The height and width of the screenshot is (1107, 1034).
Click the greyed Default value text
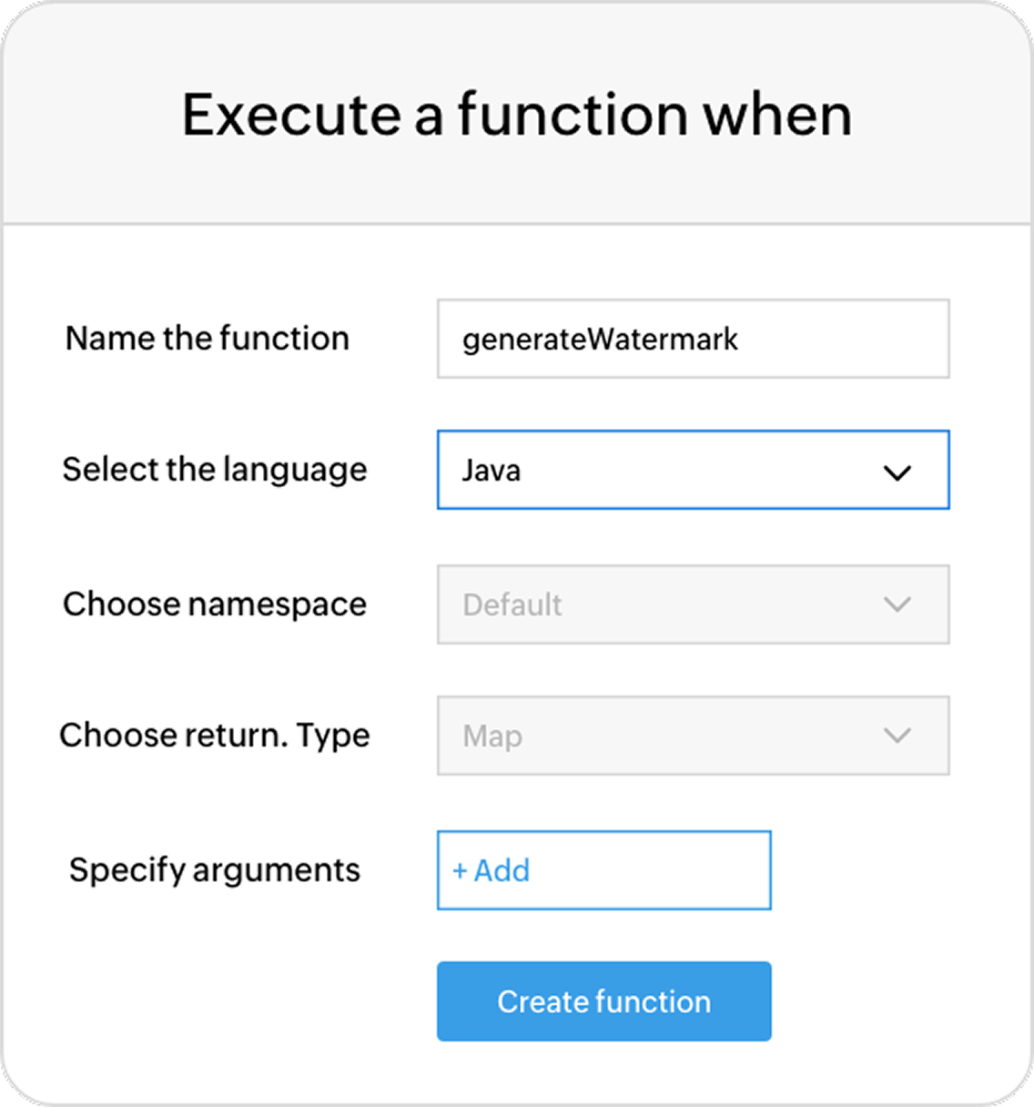512,605
